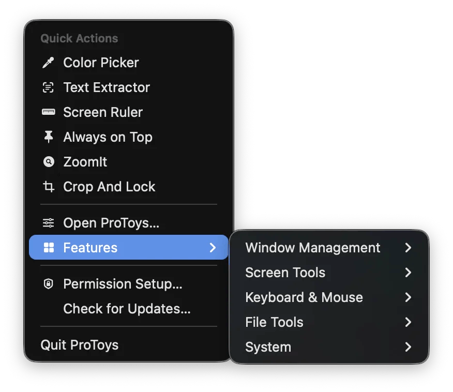The width and height of the screenshot is (453, 392).
Task: Expand the Keyboard & Mouse chevron
Action: (x=408, y=297)
